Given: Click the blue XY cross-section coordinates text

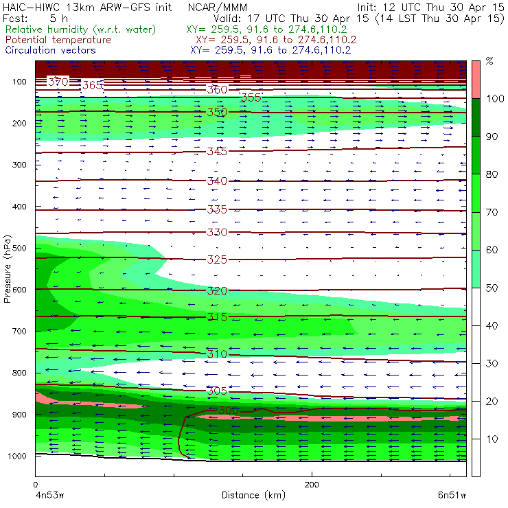Looking at the screenshot, I should pos(270,50).
